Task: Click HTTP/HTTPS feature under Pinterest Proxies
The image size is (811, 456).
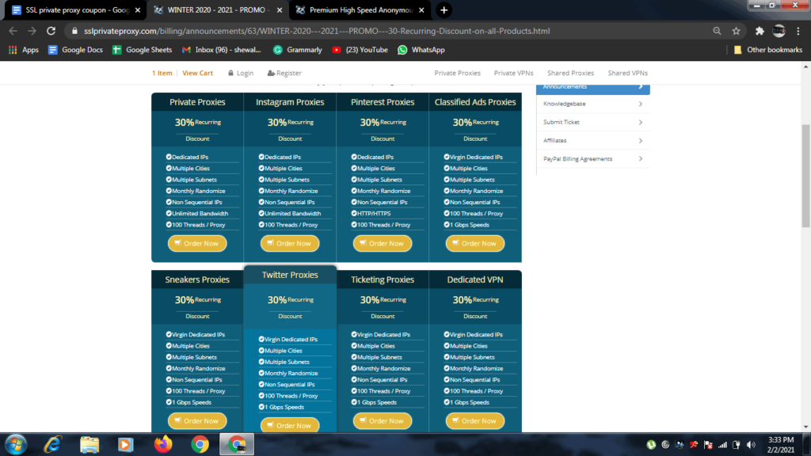Action: pyautogui.click(x=374, y=214)
